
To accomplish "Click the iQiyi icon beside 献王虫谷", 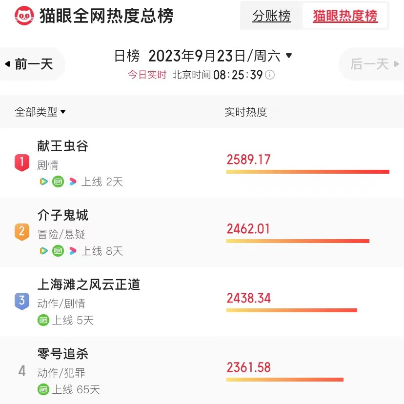I will point(58,182).
